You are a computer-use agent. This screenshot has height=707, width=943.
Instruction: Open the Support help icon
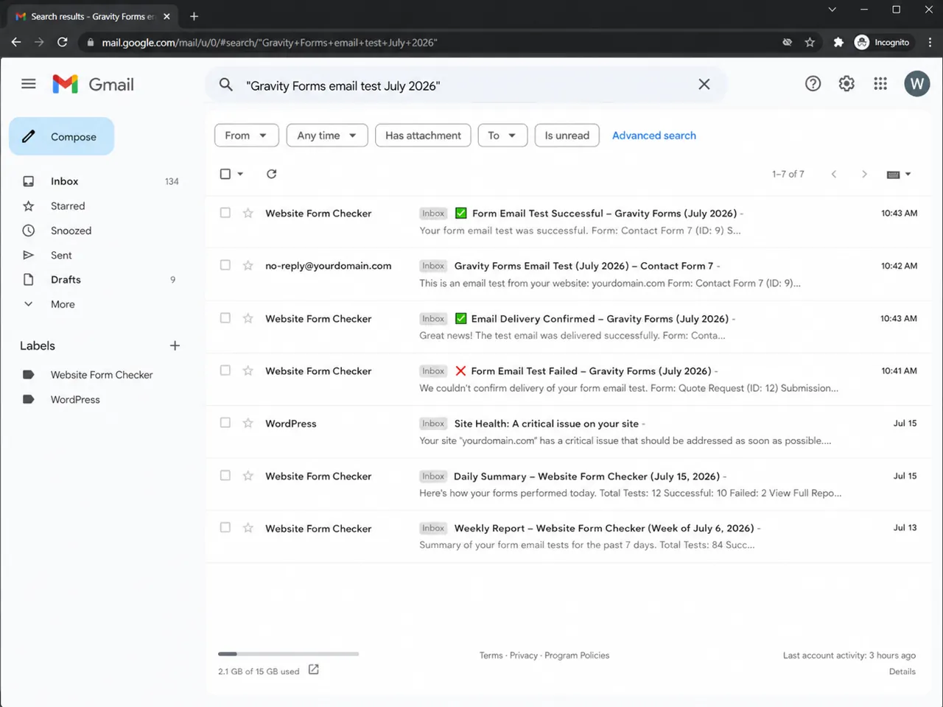[x=813, y=84]
